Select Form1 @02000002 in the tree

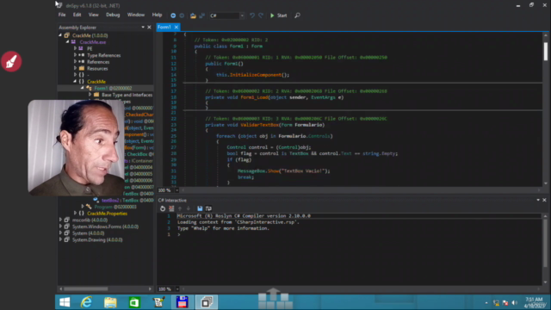point(113,88)
